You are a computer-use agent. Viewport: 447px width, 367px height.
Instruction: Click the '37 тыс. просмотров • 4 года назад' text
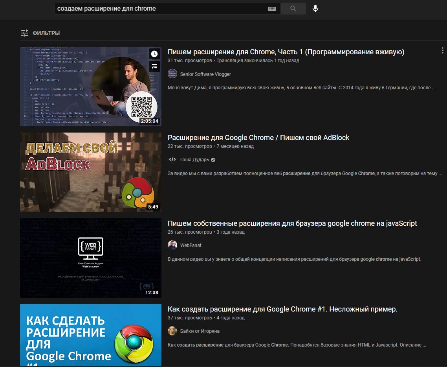[206, 317]
